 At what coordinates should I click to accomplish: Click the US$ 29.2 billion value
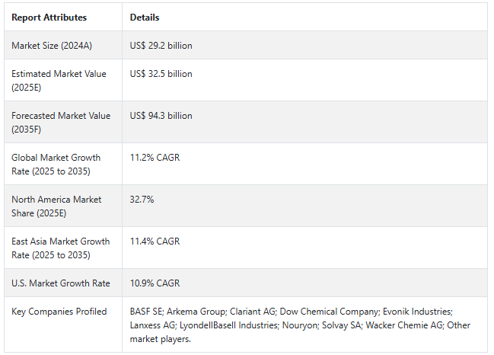pyautogui.click(x=161, y=46)
